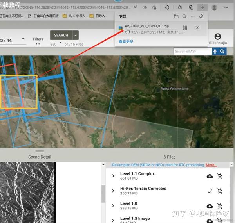The image size is (235, 223).
Task: Search within the downloads popup
Action: click(x=184, y=16)
